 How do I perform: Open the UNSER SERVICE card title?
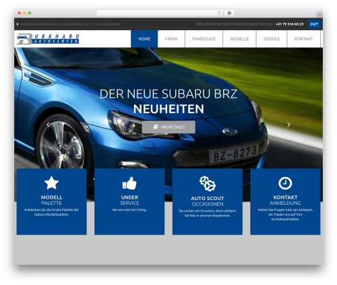[x=129, y=200]
